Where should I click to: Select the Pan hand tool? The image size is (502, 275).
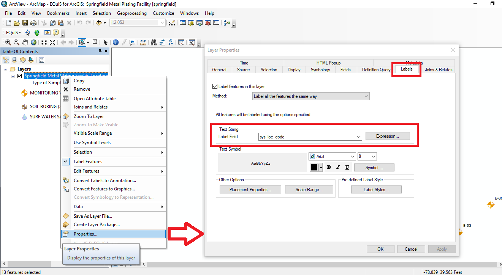[25, 42]
